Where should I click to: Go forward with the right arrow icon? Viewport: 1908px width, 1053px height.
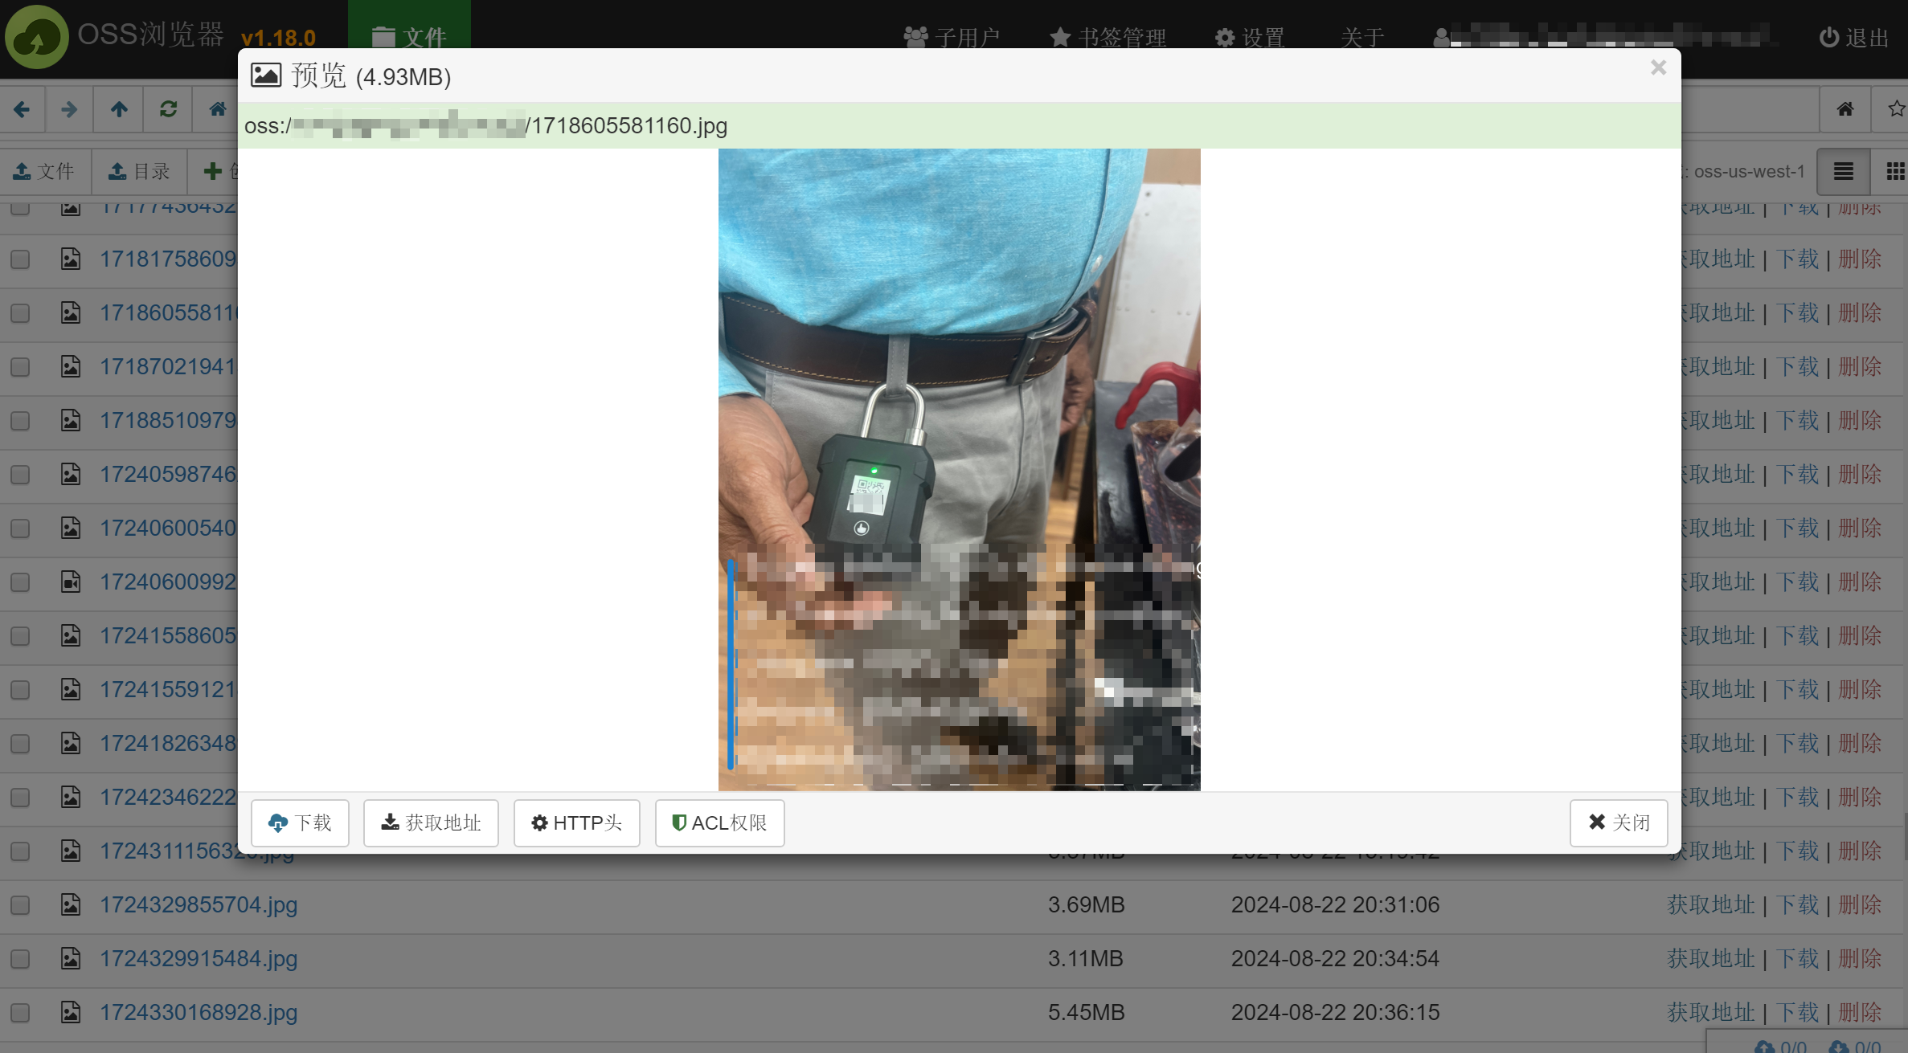(69, 109)
